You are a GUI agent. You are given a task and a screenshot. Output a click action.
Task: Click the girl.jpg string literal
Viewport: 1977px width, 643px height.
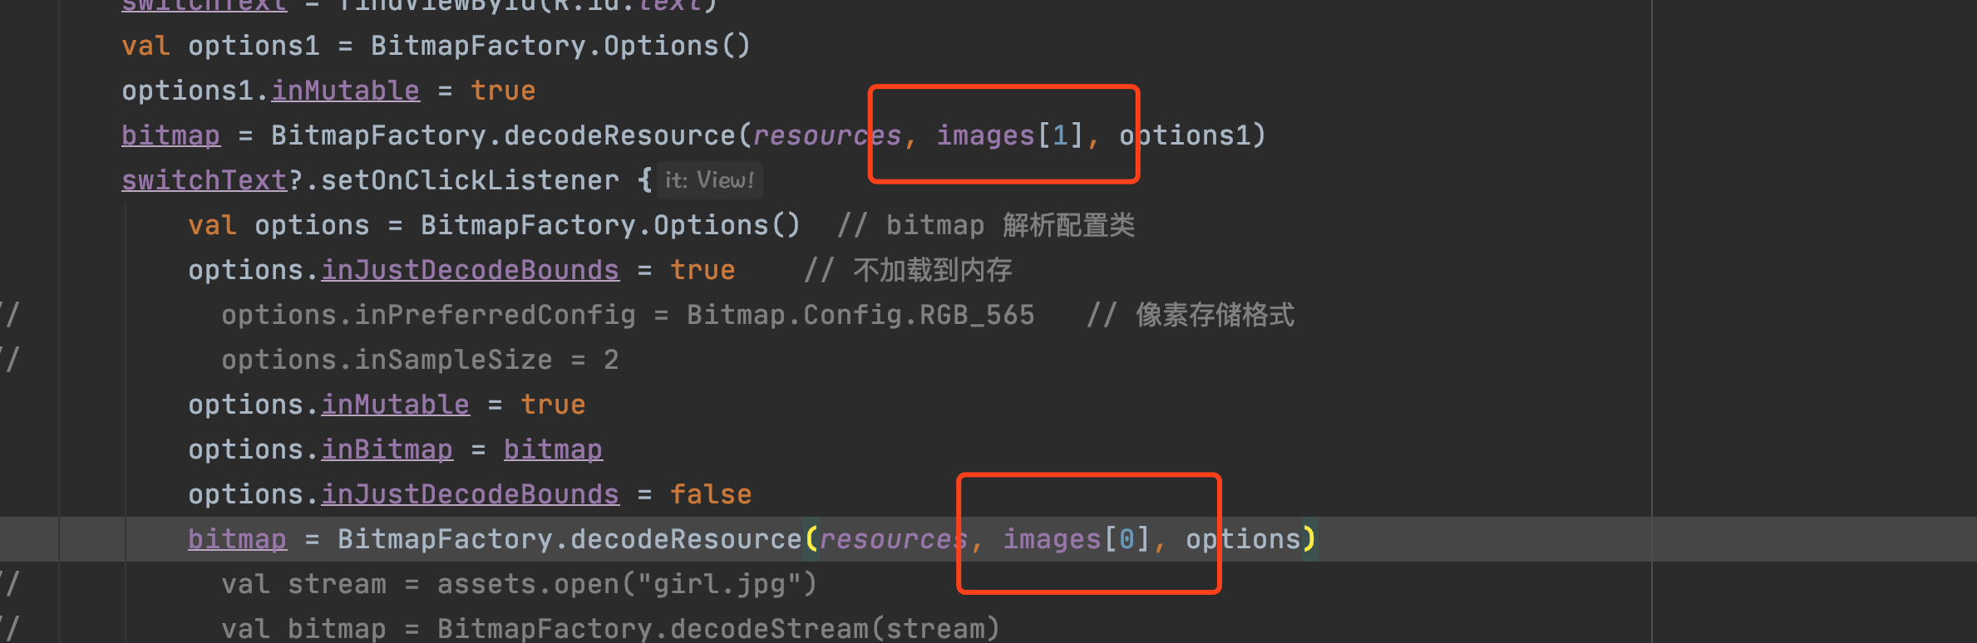[719, 584]
